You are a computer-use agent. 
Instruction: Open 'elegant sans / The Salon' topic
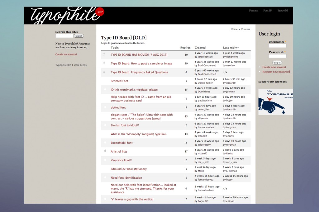tap(142, 116)
